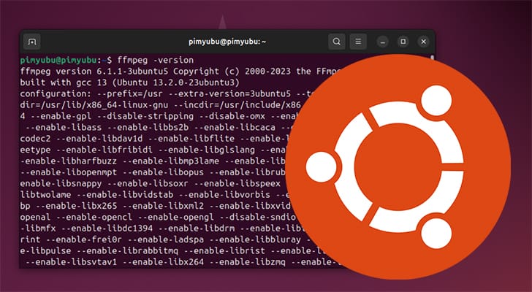Image resolution: width=532 pixels, height=292 pixels.
Task: Click the green pimyubu@pimyubu prompt
Action: point(58,61)
